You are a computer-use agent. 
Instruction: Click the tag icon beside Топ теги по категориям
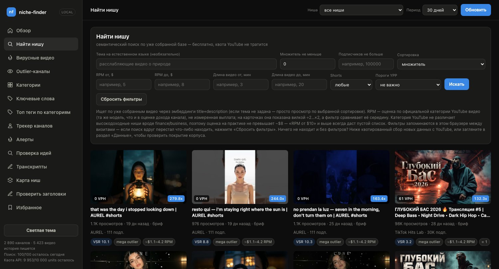coord(10,112)
